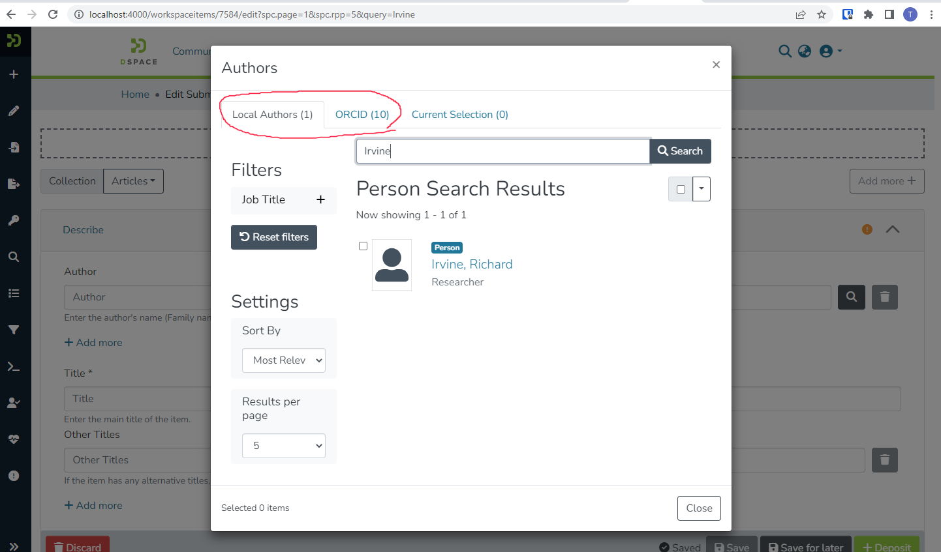Open the admin search icon in sidebar
The height and width of the screenshot is (552, 941).
point(14,256)
